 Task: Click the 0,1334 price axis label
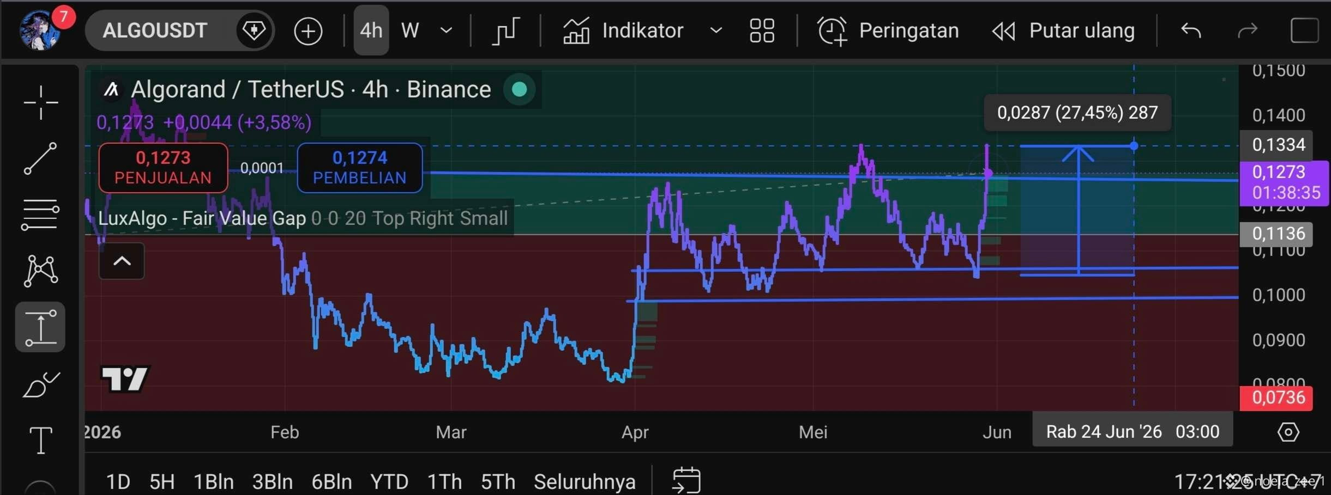click(1276, 144)
